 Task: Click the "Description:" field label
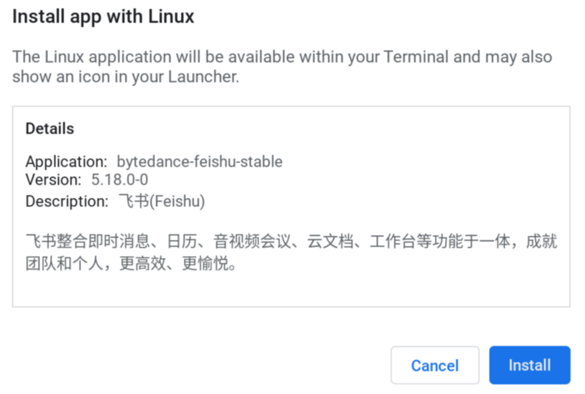click(x=67, y=201)
